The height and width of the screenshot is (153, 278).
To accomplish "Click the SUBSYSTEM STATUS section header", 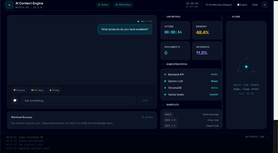I will tap(176, 64).
